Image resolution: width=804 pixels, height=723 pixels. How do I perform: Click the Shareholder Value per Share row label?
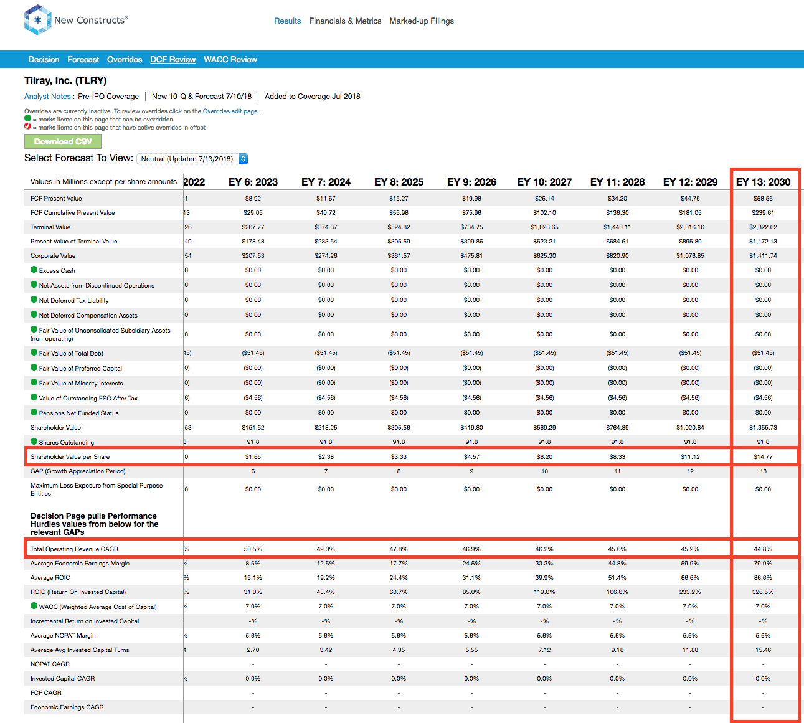pos(70,456)
